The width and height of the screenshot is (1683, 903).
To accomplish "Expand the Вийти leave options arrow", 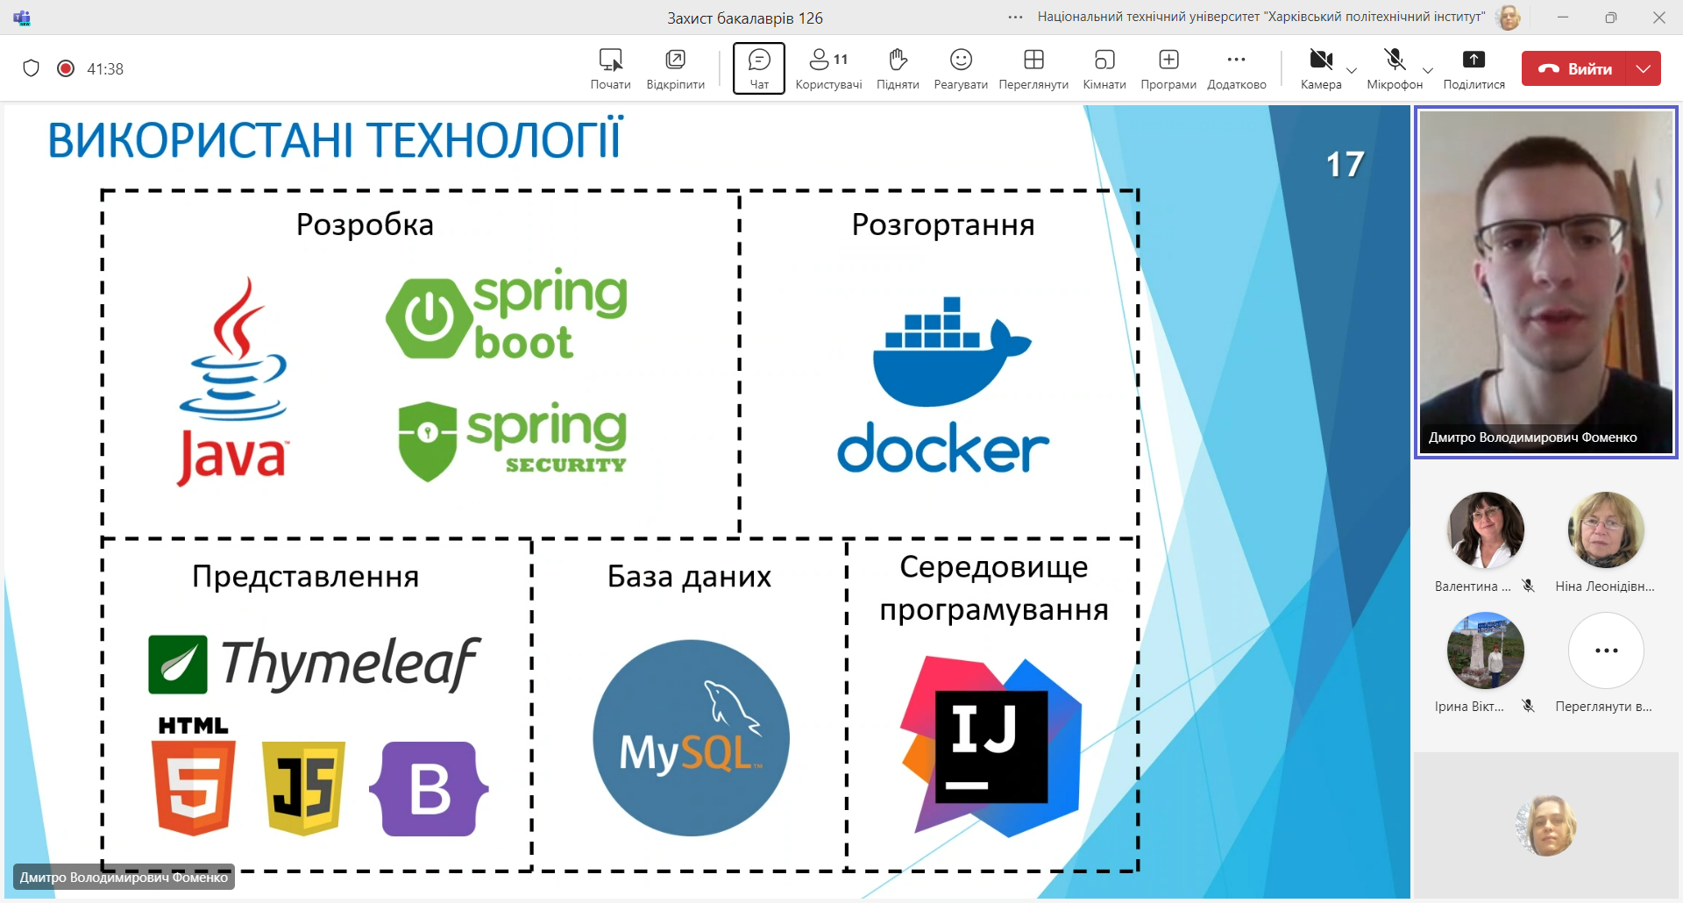I will [x=1644, y=68].
